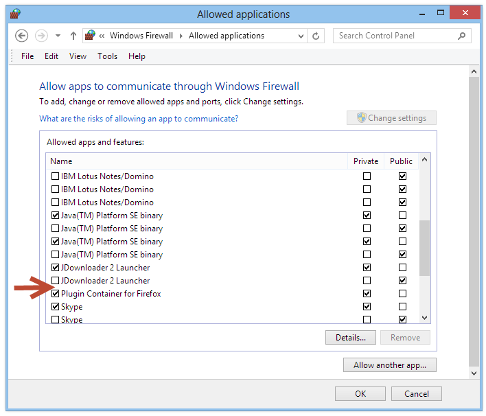486x416 pixels.
Task: Click the Control Panel icon in address bar
Action: pos(90,36)
